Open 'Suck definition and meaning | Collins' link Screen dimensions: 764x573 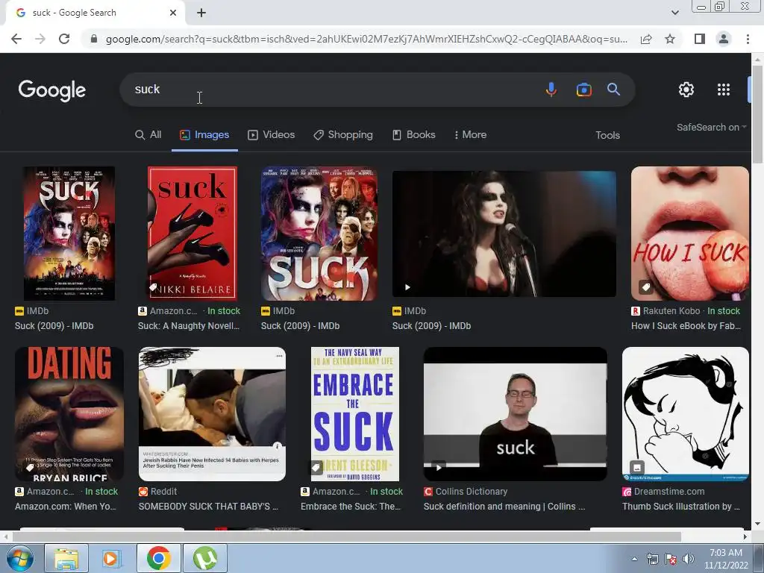tap(504, 507)
